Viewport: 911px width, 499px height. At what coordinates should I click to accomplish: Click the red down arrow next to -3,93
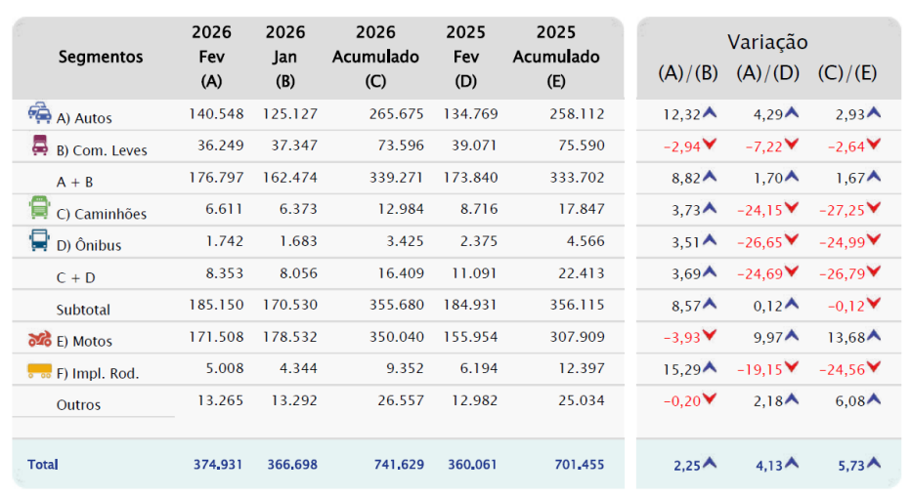[711, 336]
